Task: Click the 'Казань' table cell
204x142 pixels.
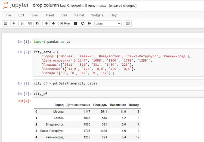Action: tap(59, 118)
